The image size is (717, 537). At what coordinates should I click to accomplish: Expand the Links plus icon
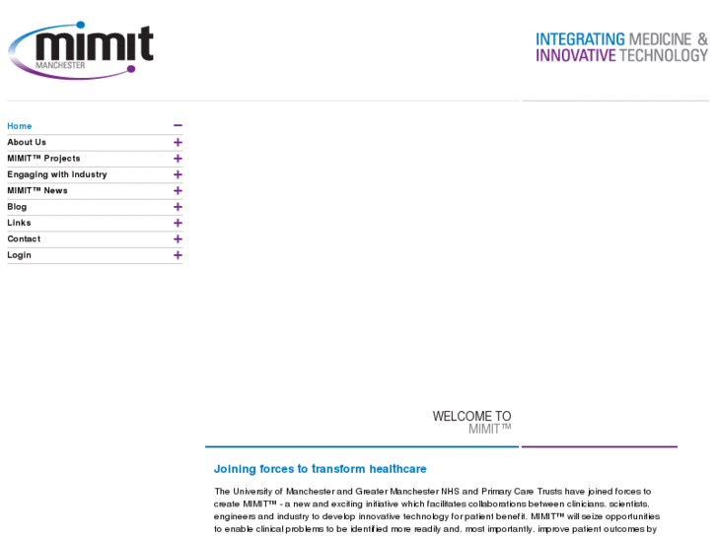(x=178, y=223)
